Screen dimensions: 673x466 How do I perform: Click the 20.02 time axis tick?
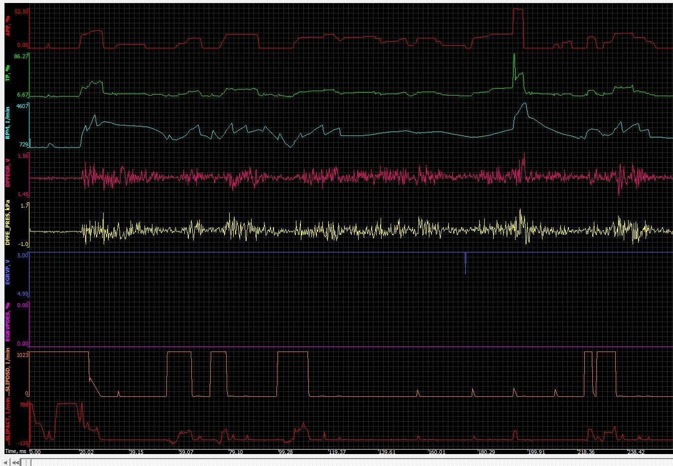click(87, 452)
